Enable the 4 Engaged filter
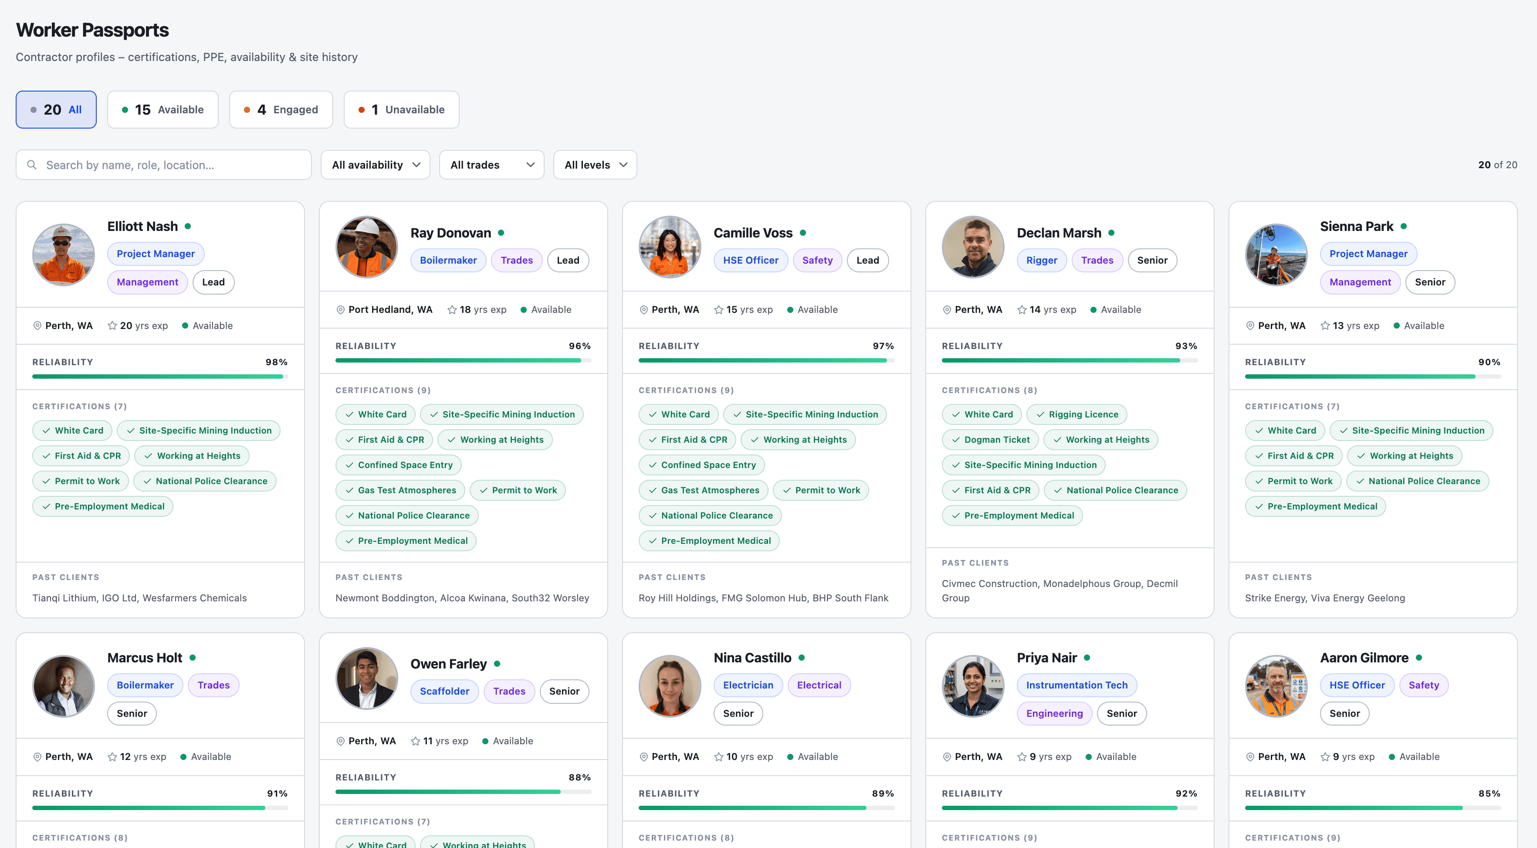Viewport: 1537px width, 848px height. pos(281,109)
